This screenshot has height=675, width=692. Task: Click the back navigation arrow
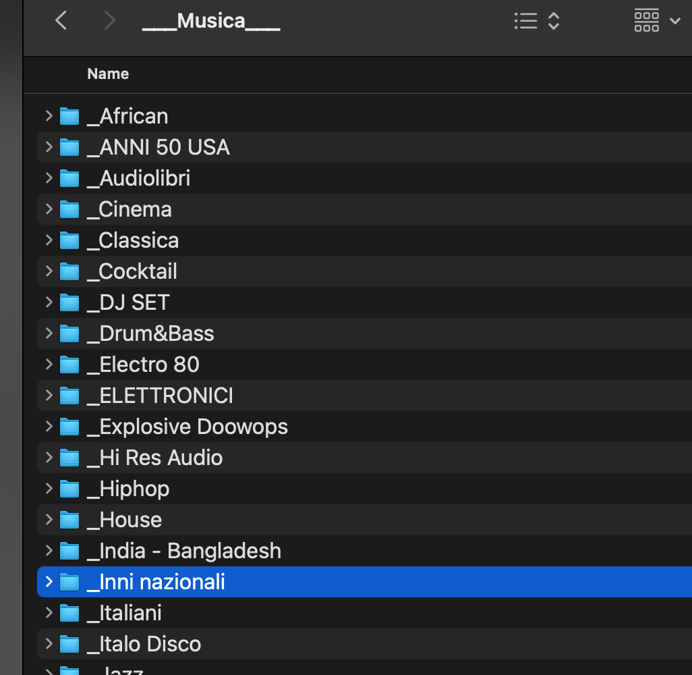tap(61, 22)
